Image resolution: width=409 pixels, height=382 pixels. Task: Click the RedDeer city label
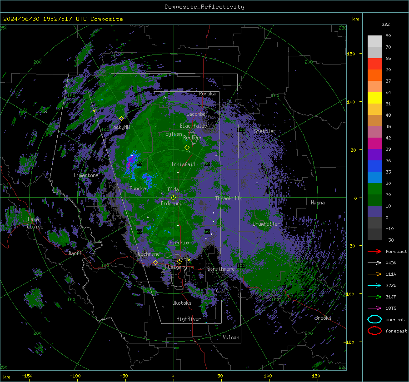(193, 138)
